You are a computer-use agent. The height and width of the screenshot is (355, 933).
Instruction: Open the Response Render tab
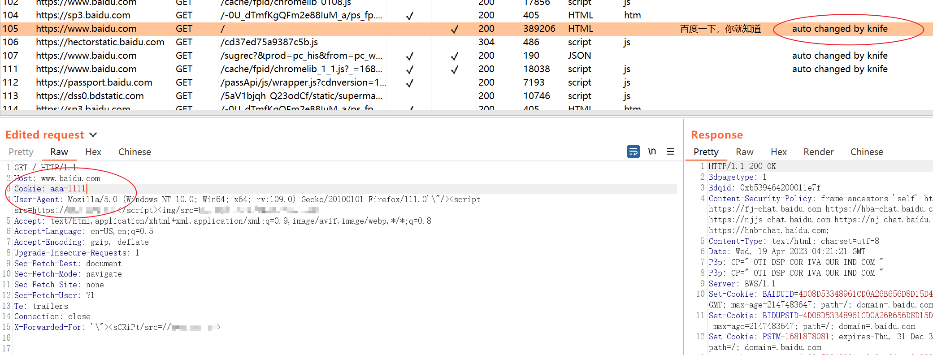[x=819, y=152]
